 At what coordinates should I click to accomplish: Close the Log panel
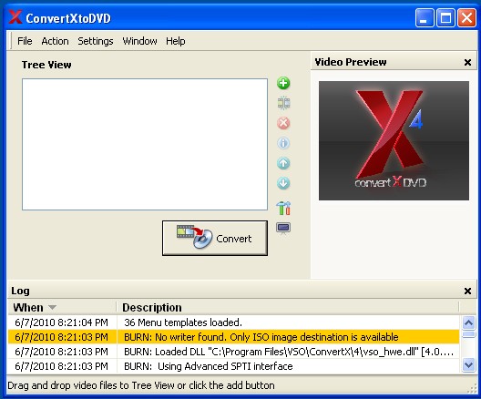pos(467,291)
